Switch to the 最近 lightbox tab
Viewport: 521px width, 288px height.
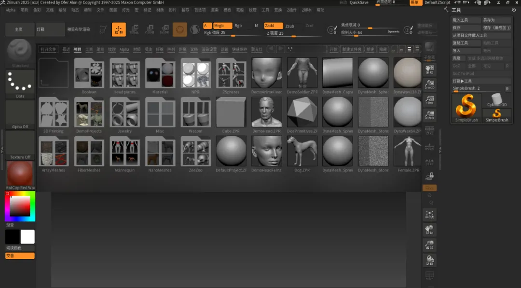(66, 49)
